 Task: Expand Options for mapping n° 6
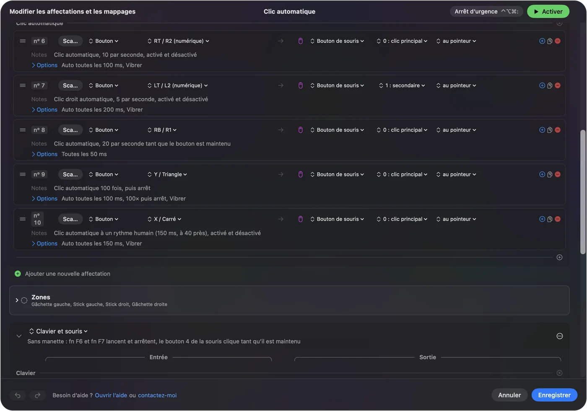coord(44,65)
